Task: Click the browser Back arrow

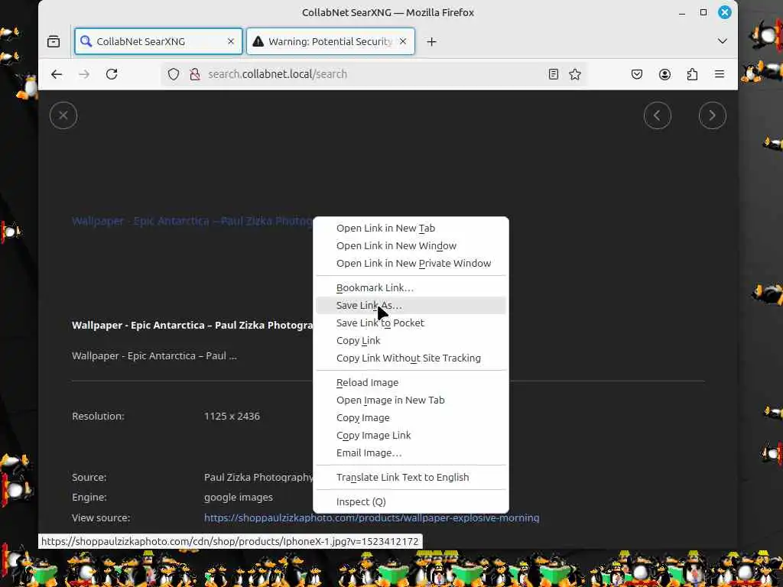Action: pyautogui.click(x=57, y=74)
